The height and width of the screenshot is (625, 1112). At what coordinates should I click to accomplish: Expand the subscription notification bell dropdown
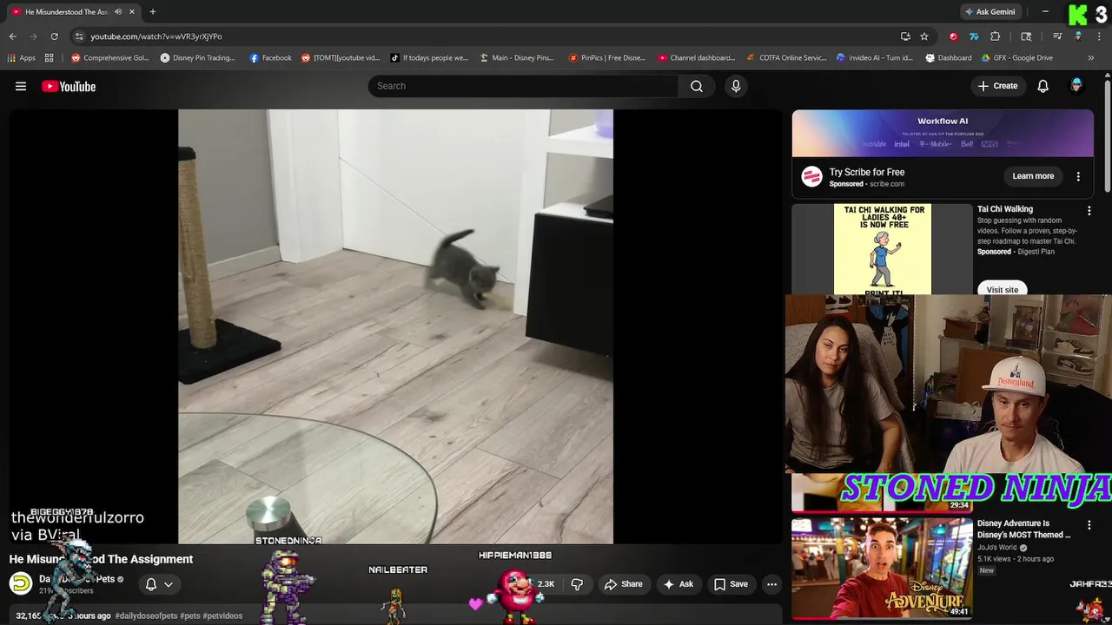point(159,584)
